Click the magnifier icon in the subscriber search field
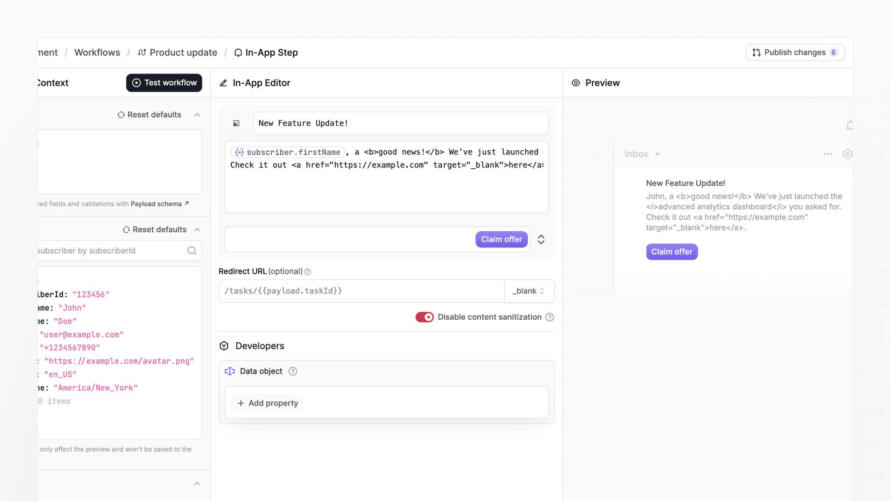The height and width of the screenshot is (501, 891). [192, 250]
